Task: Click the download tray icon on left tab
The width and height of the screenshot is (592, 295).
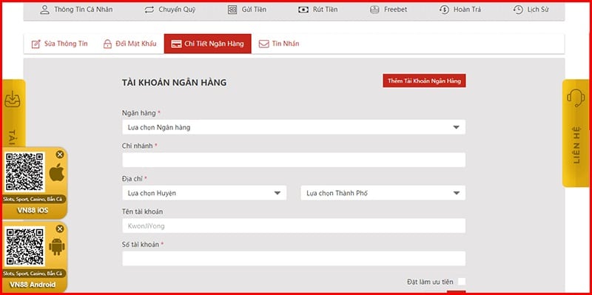Action: 13,99
